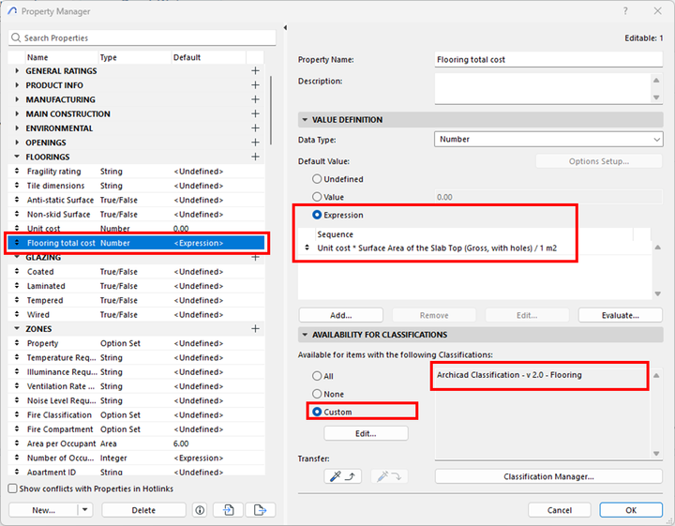The image size is (675, 526).
Task: Open the New button dropdown arrow
Action: tap(84, 510)
